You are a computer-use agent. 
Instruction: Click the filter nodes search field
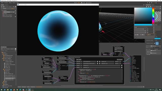[9, 7]
